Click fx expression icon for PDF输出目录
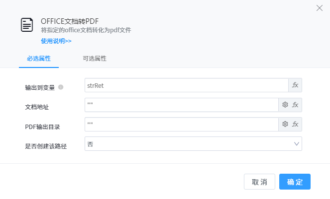 [x=295, y=124]
